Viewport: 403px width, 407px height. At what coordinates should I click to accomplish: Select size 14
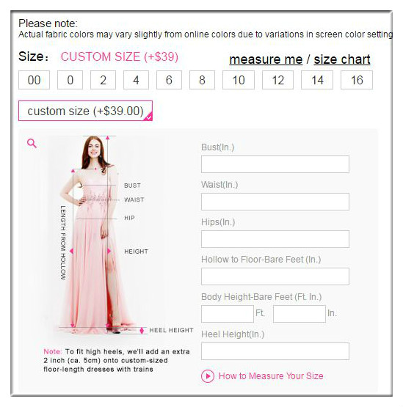317,80
